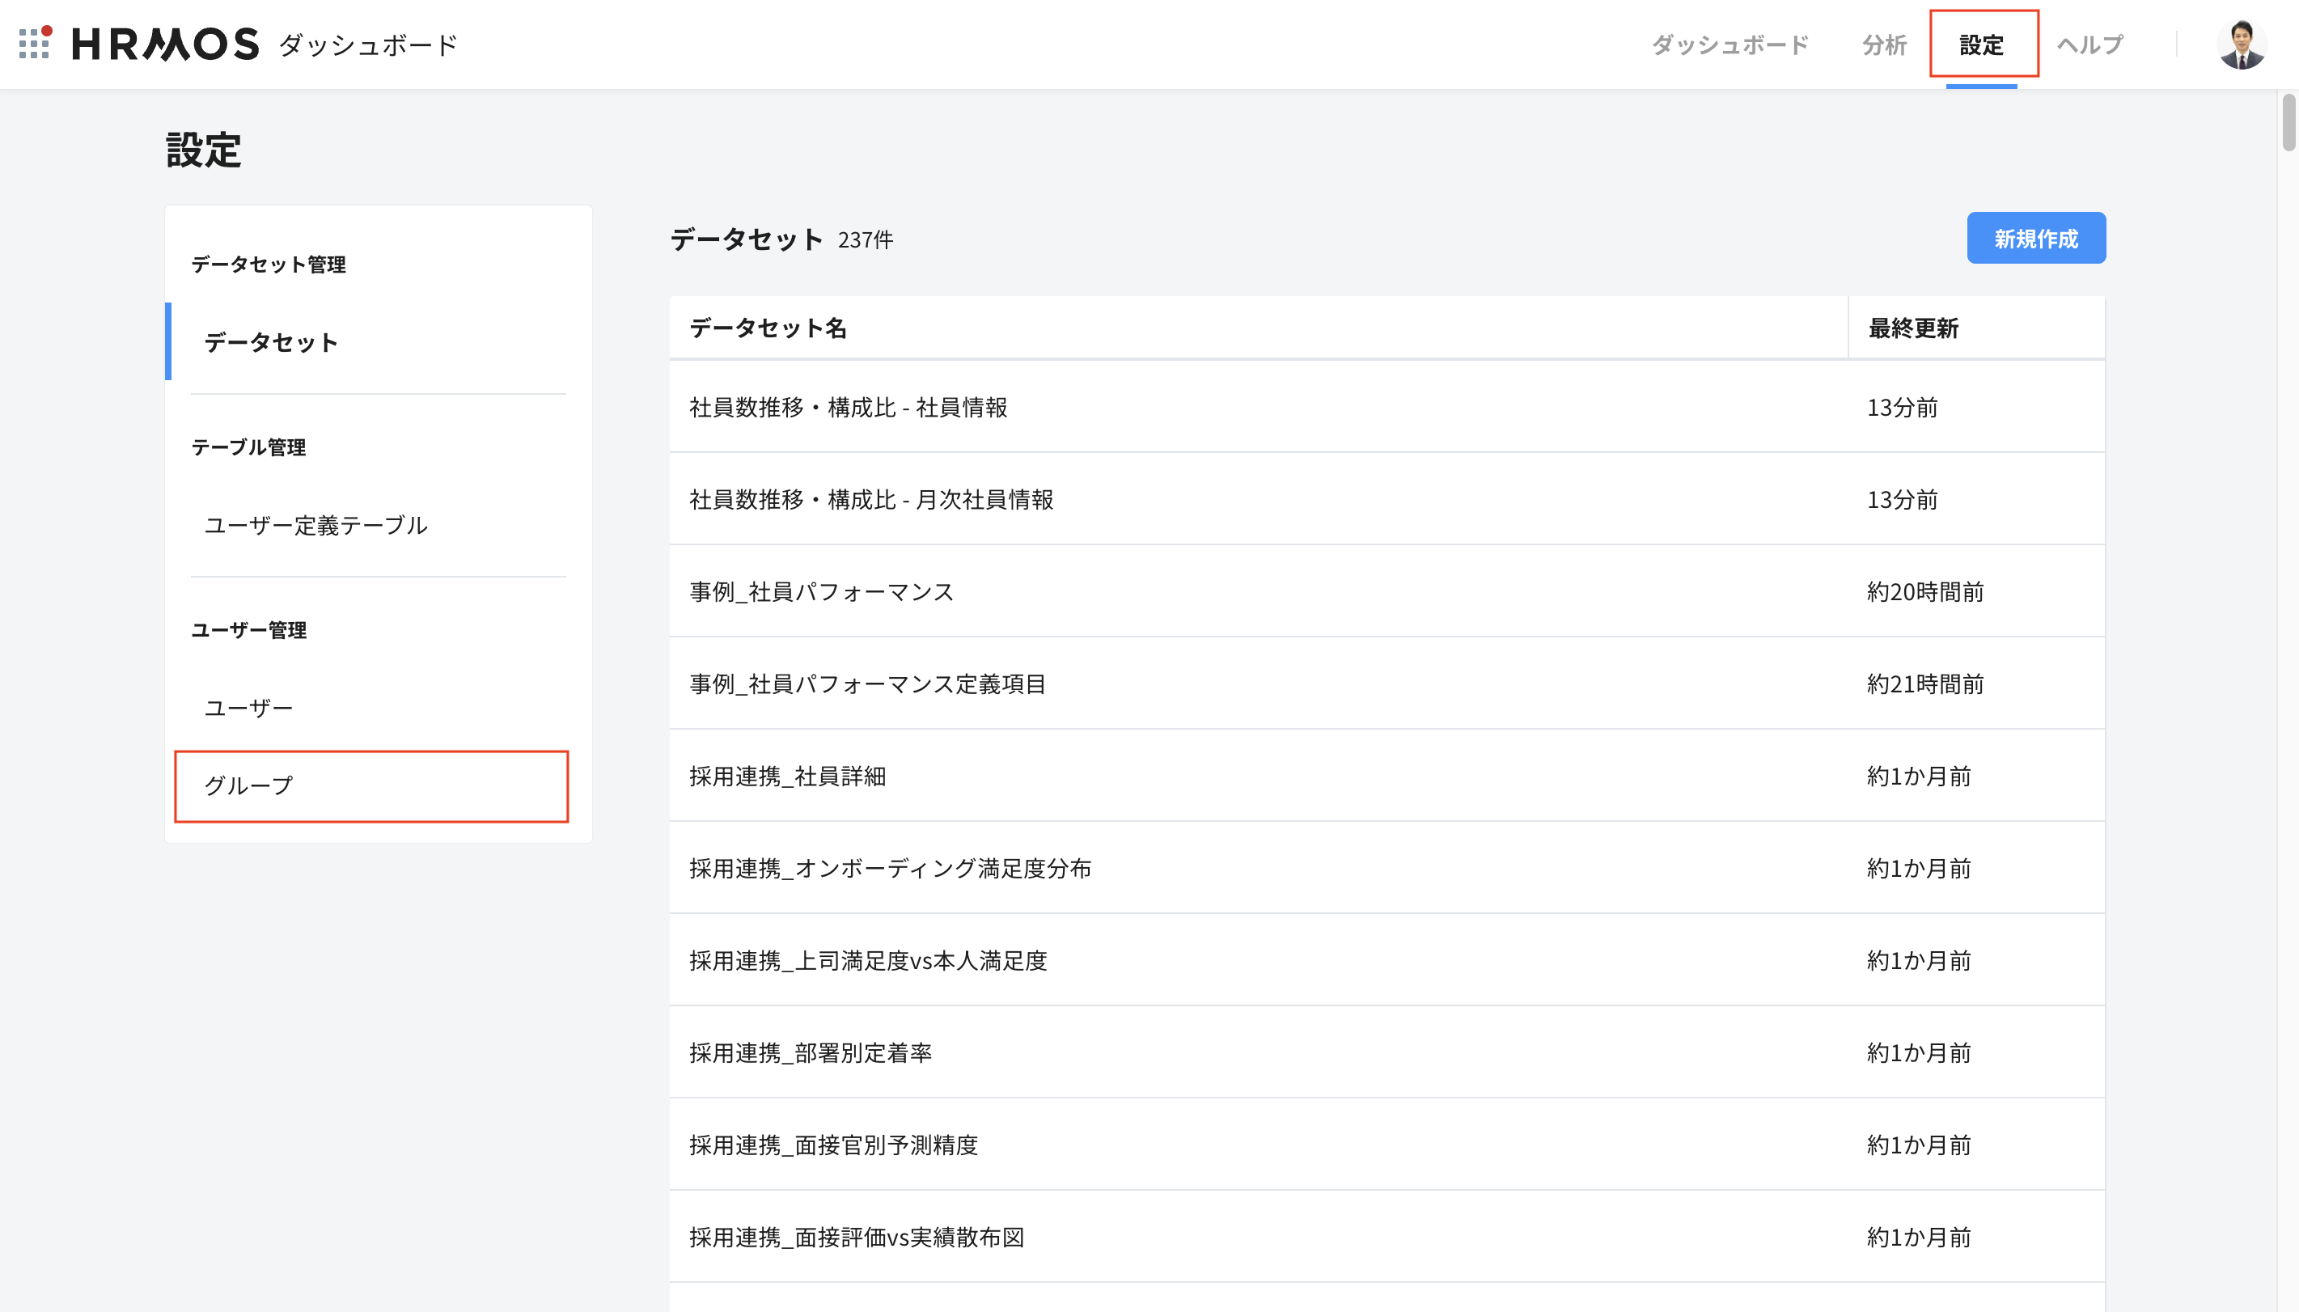Click the 新規作成 button
This screenshot has width=2299, height=1312.
2035,238
